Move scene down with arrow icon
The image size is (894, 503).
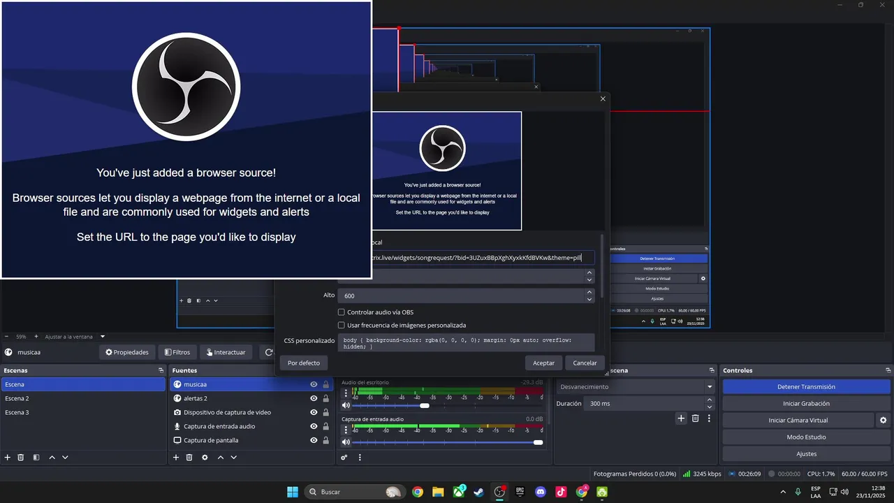65,457
